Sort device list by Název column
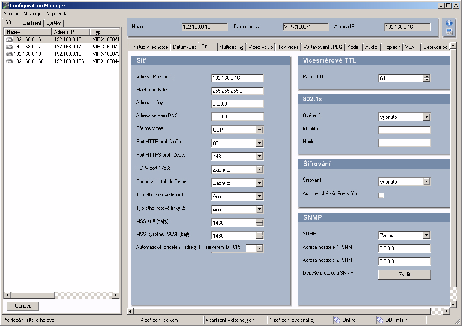462x326 pixels. (28, 32)
